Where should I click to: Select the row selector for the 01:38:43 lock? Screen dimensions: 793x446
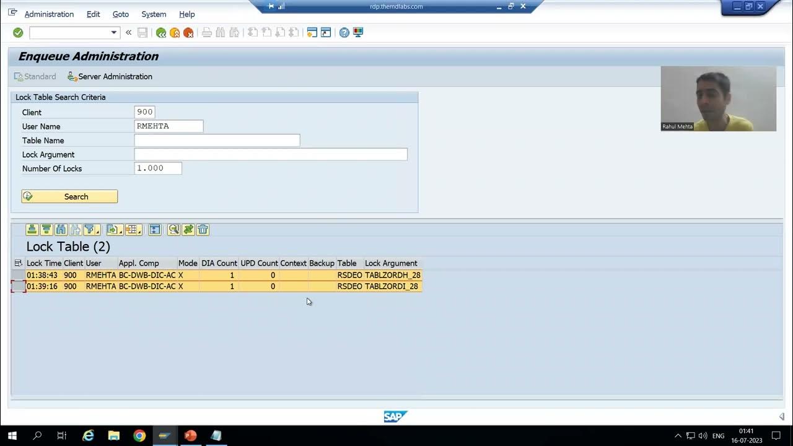pos(18,275)
